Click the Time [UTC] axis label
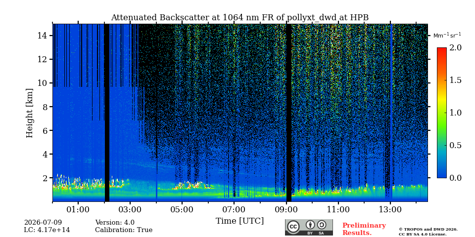This screenshot has width=475, height=237. (239, 221)
